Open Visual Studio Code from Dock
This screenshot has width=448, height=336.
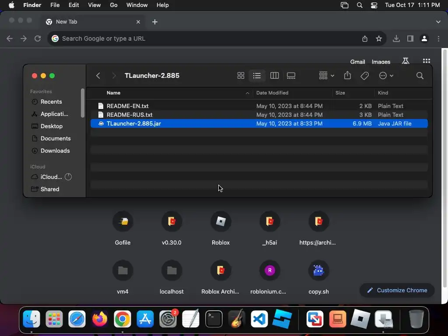[259, 319]
